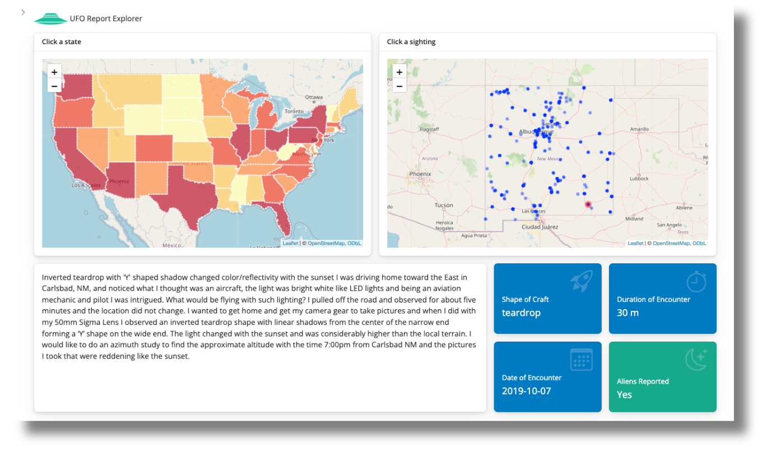
Task: Open Leaflet link on the sightings map
Action: (635, 243)
